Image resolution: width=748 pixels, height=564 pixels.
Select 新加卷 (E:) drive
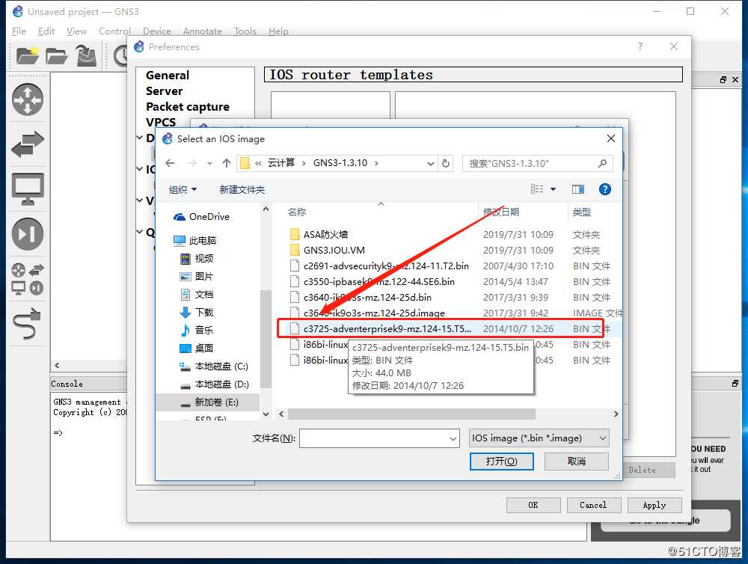click(x=209, y=402)
